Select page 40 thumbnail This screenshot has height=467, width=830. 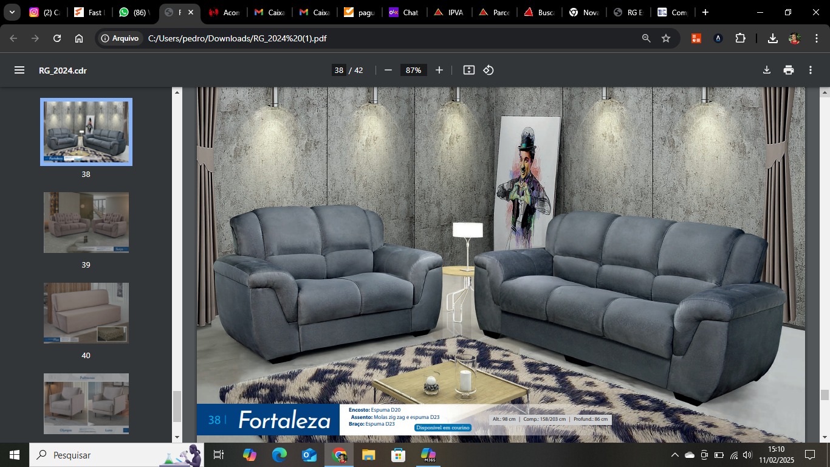[x=86, y=313]
